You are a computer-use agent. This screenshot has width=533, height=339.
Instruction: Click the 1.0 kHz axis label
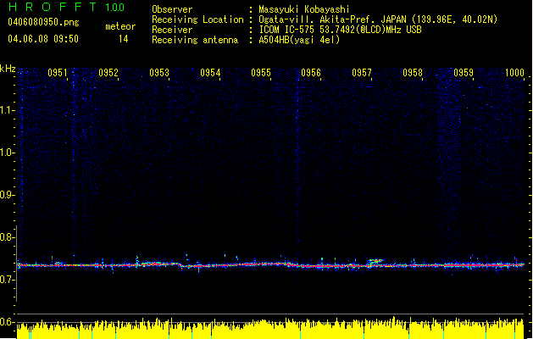(8, 153)
